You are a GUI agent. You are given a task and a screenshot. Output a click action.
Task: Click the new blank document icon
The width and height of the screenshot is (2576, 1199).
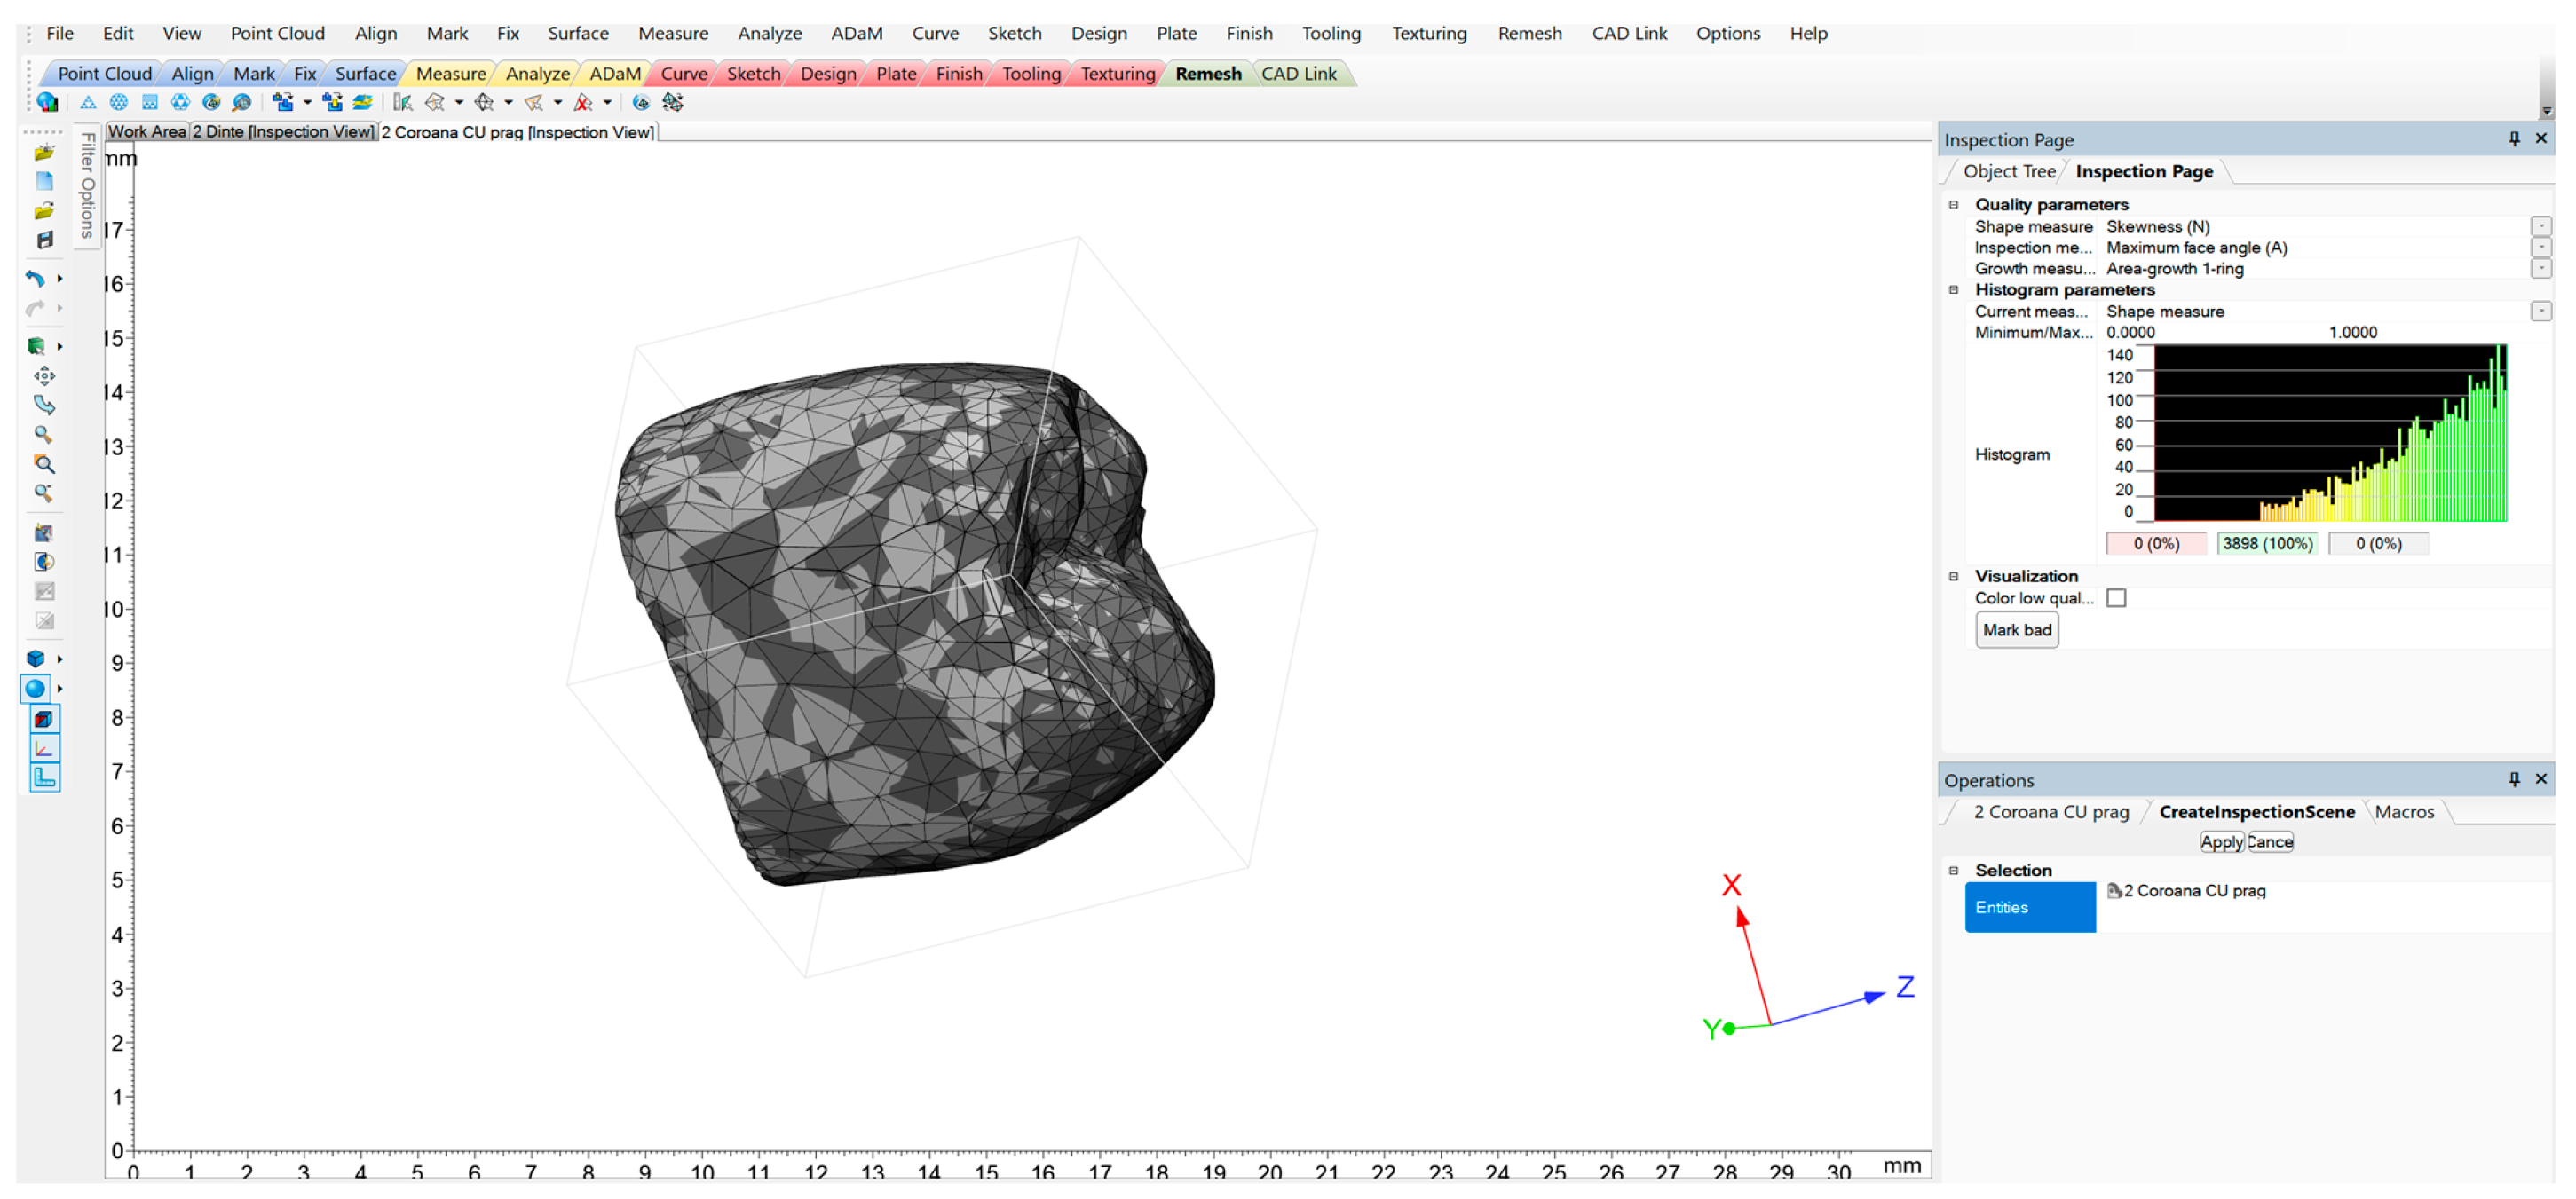click(x=44, y=182)
